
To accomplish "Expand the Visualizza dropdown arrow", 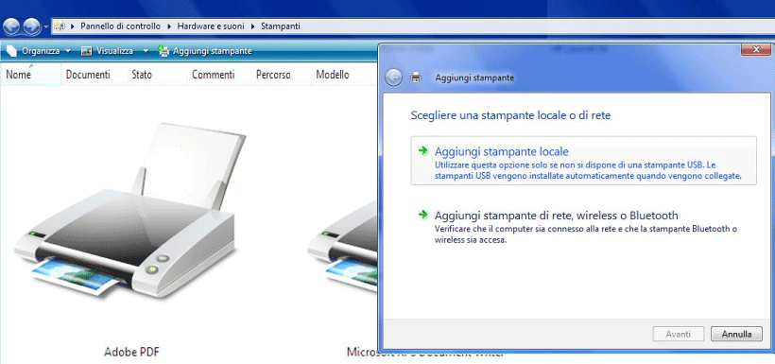I will [x=146, y=51].
